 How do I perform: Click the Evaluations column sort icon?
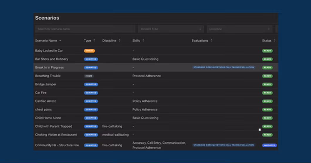pos(212,41)
